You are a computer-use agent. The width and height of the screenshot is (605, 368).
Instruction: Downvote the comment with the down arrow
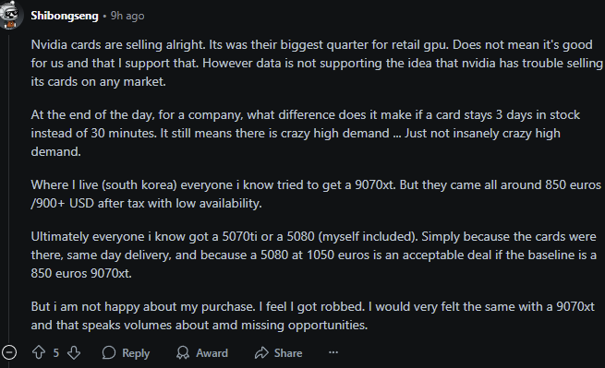coord(74,352)
